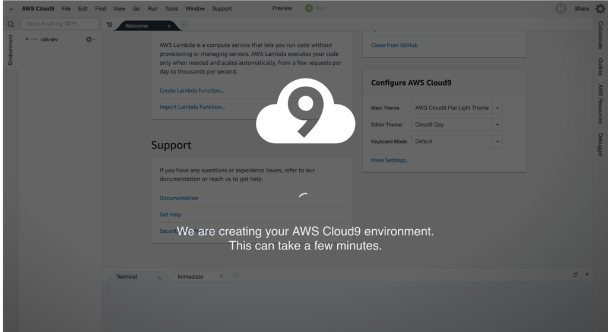Click the green Run play icon
608x332 pixels.
[309, 8]
